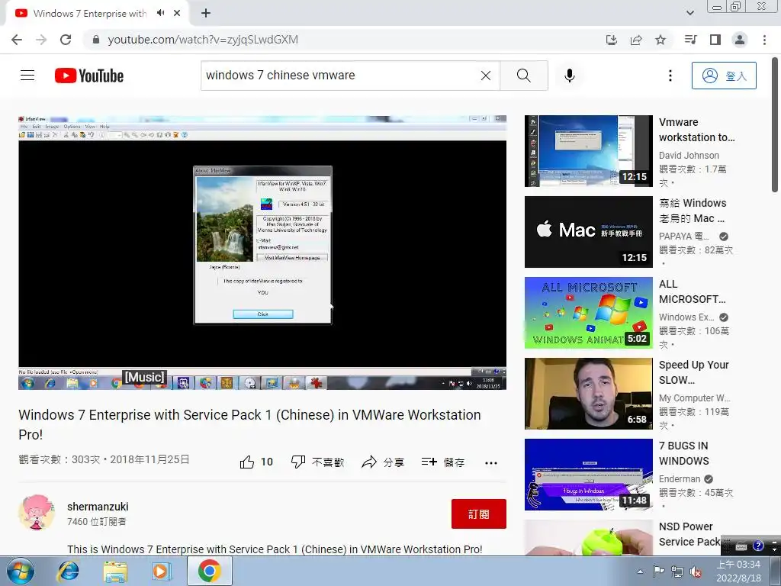
Task: Go forward with browser forward arrow
Action: [41, 40]
